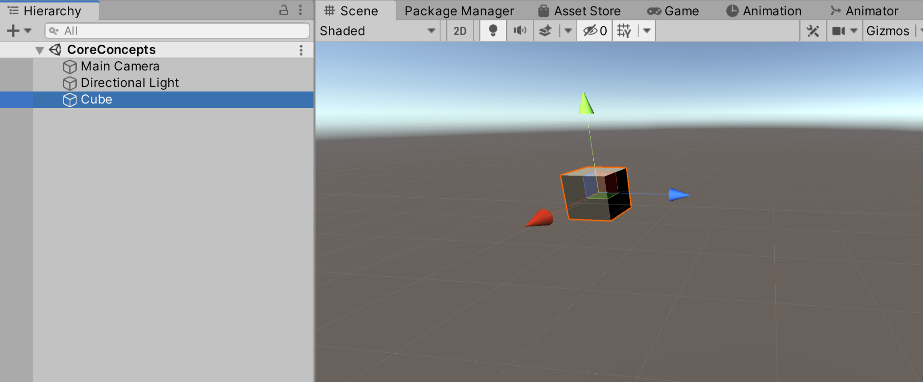Open the scene camera dropdown arrow
Image resolution: width=923 pixels, height=382 pixels.
click(854, 31)
